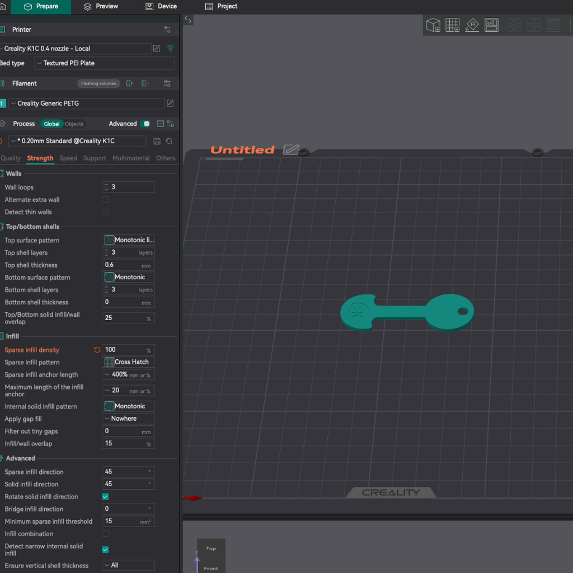Click the search settings magnifier icon

click(x=170, y=141)
